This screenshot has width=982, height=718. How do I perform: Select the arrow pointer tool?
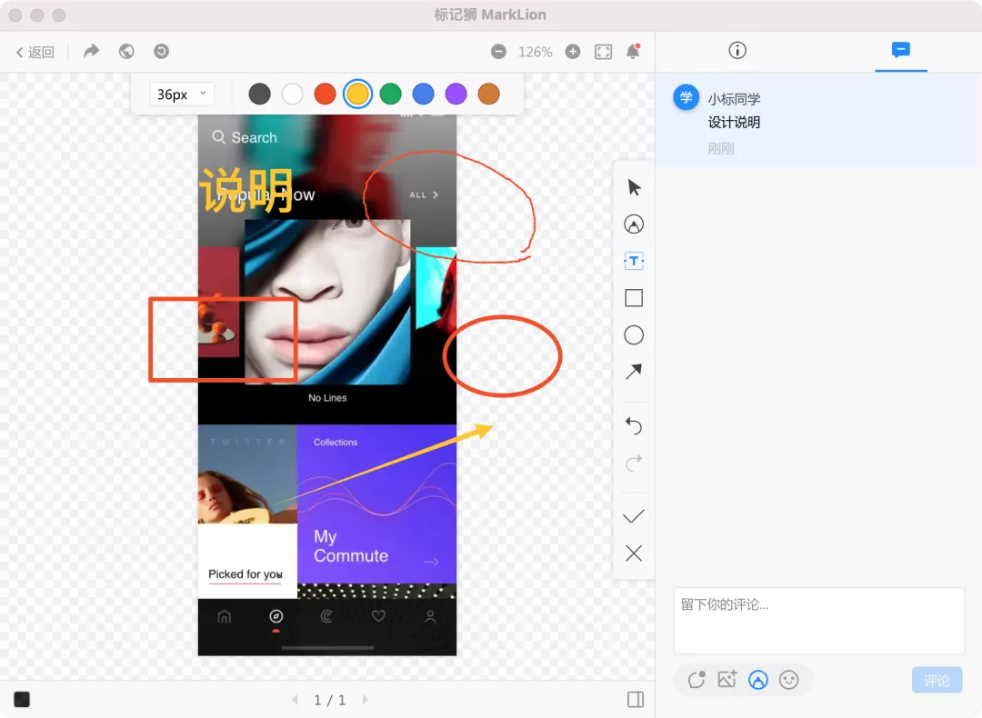coord(634,187)
